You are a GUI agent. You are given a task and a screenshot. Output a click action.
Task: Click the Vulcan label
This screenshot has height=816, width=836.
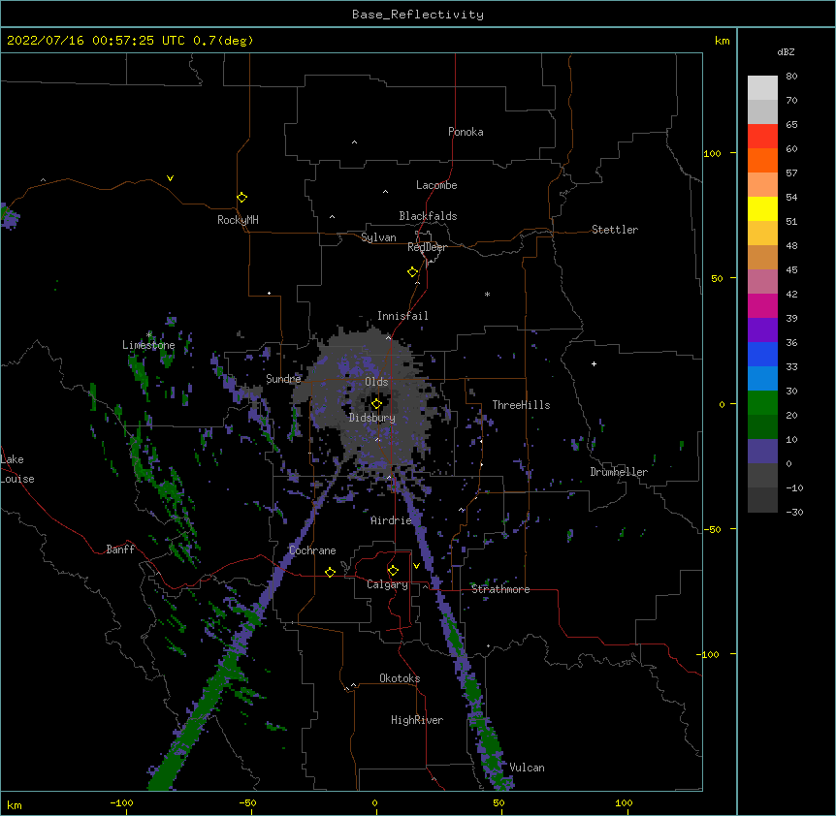click(x=527, y=768)
